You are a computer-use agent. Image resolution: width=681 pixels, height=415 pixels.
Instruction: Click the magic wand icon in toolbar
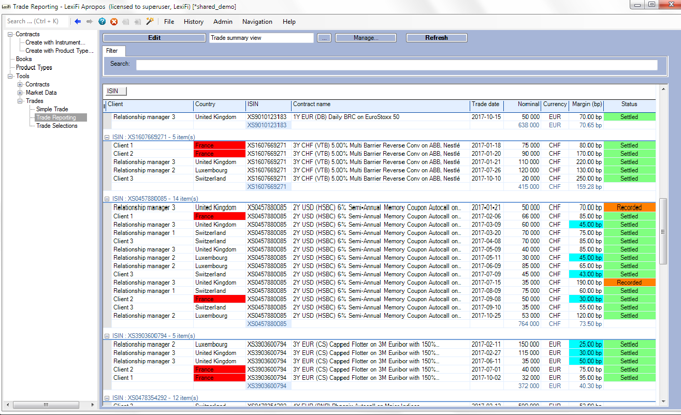point(150,21)
